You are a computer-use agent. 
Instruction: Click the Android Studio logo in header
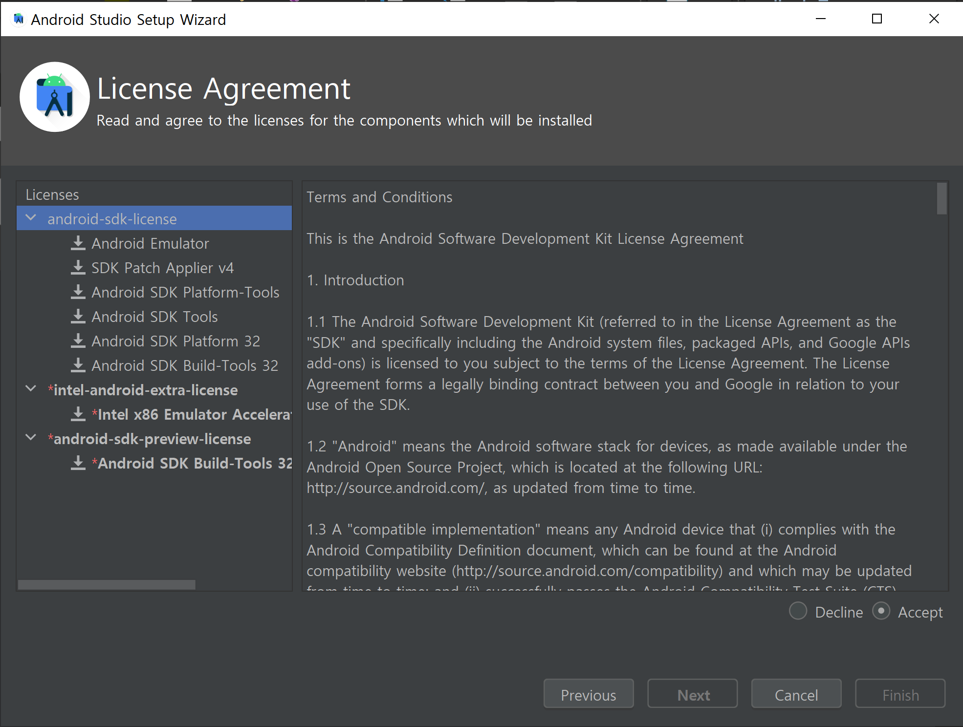tap(55, 97)
